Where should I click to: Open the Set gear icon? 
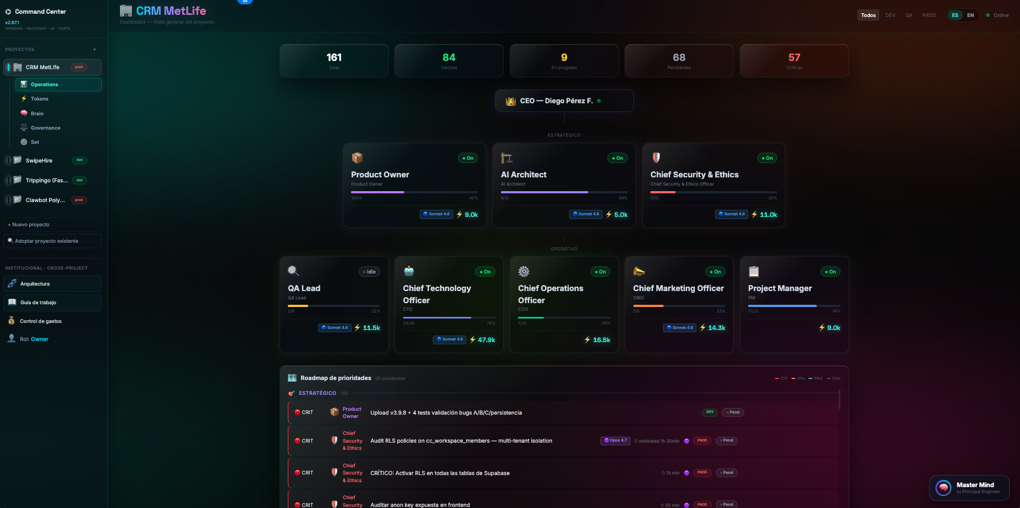coord(24,142)
